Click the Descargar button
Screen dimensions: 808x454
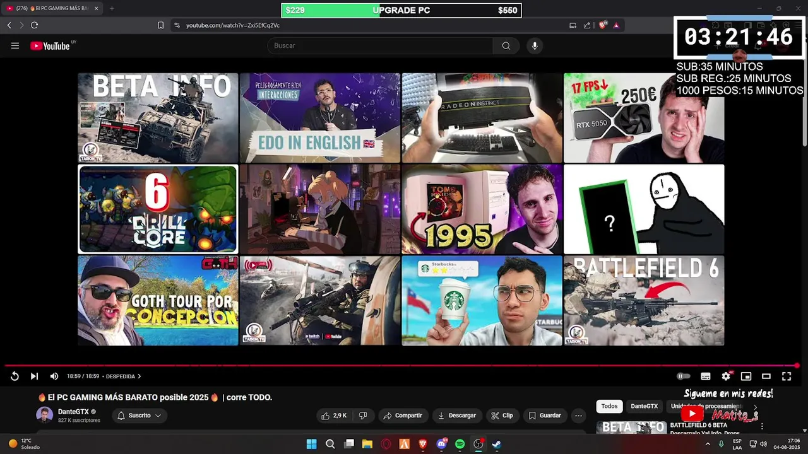click(x=457, y=416)
